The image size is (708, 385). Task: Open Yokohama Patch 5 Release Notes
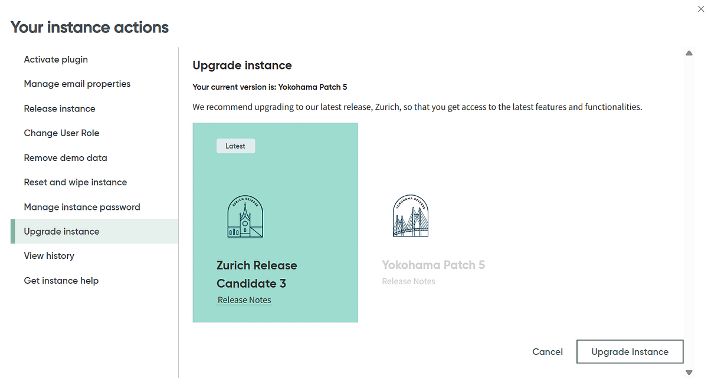[x=408, y=281]
